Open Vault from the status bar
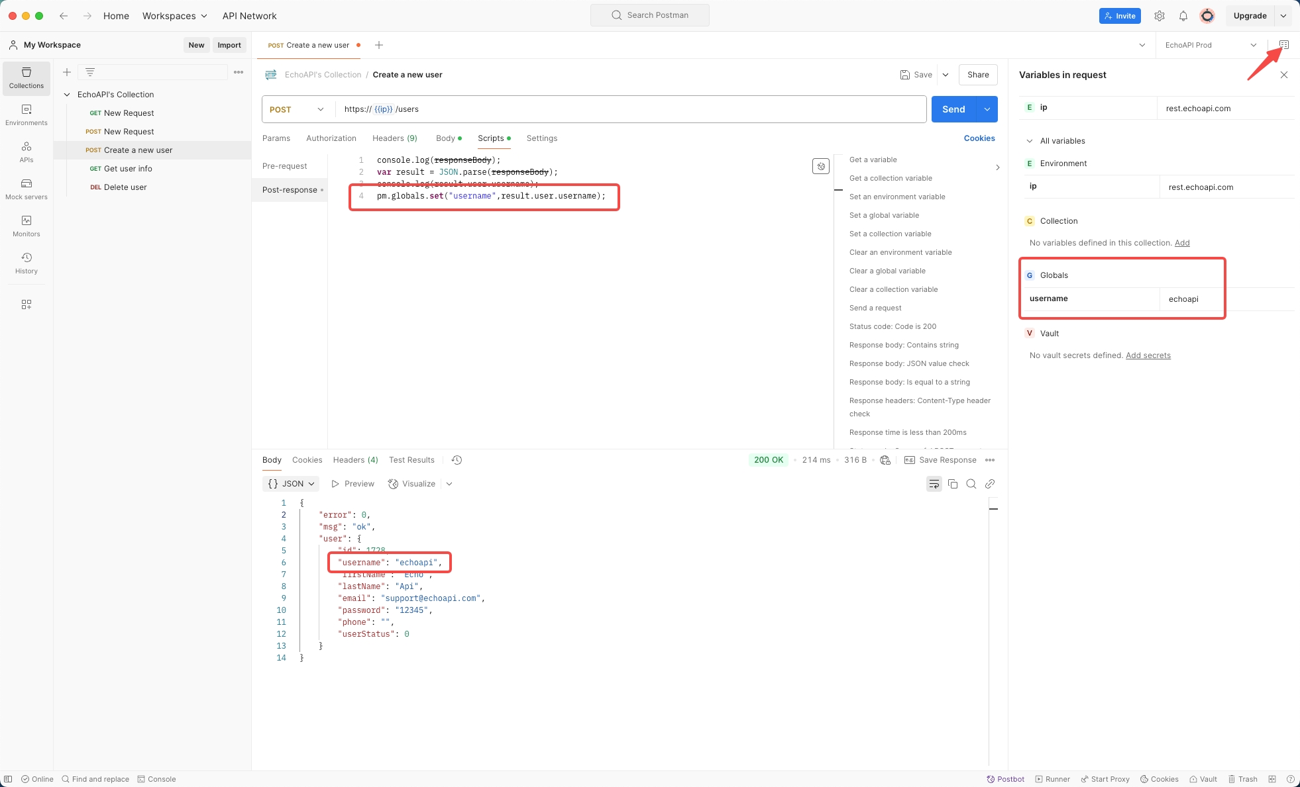Viewport: 1300px width, 787px height. (1203, 779)
